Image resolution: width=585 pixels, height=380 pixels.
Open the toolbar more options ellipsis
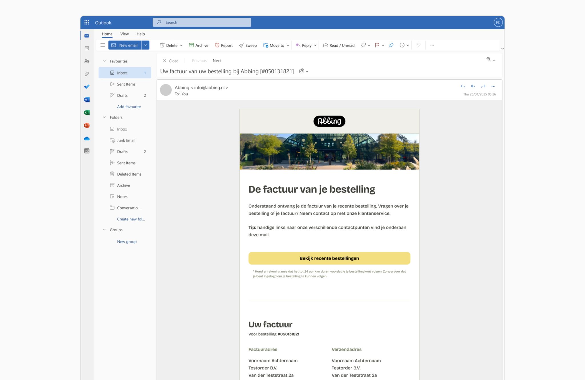click(x=432, y=45)
